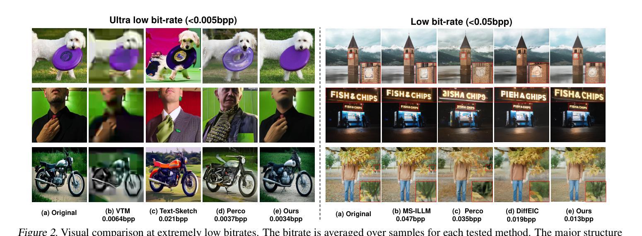Click the '(d) DiffEIC 0.019bpp' caption

click(x=521, y=215)
